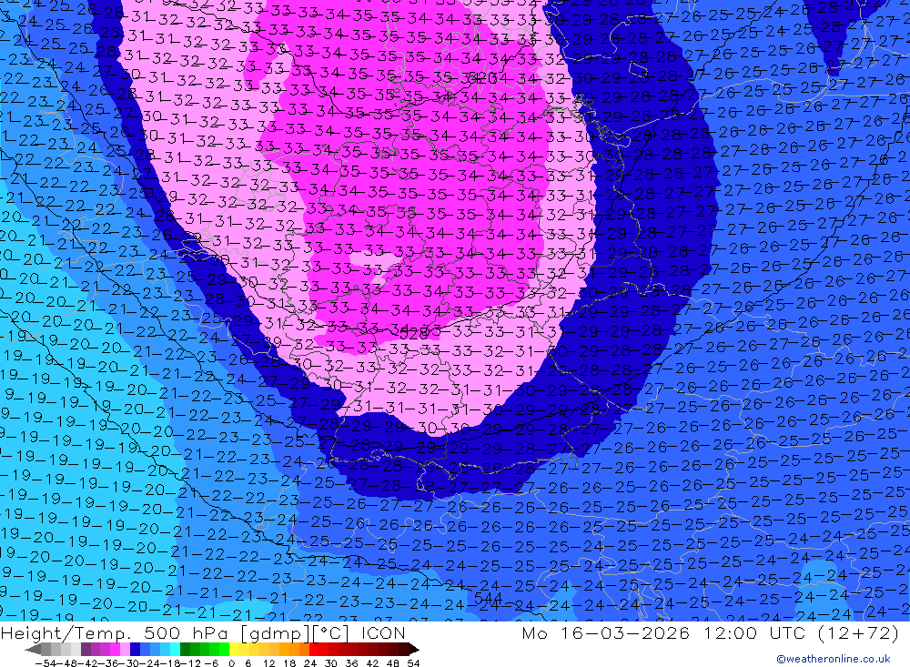Click the (12+72) forecast offset text

(858, 632)
